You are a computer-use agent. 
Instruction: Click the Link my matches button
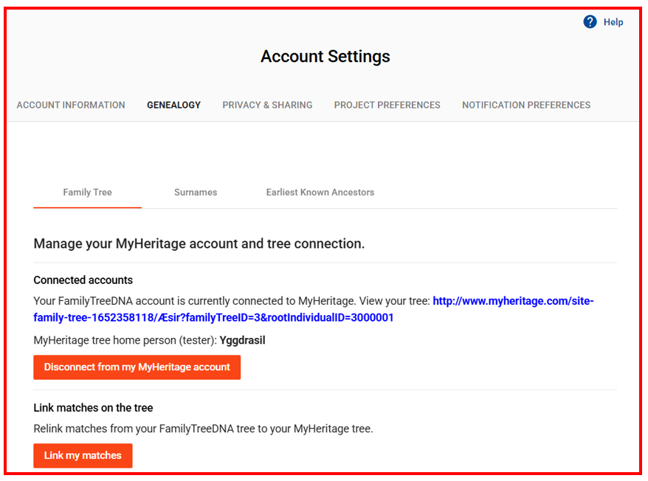point(83,455)
